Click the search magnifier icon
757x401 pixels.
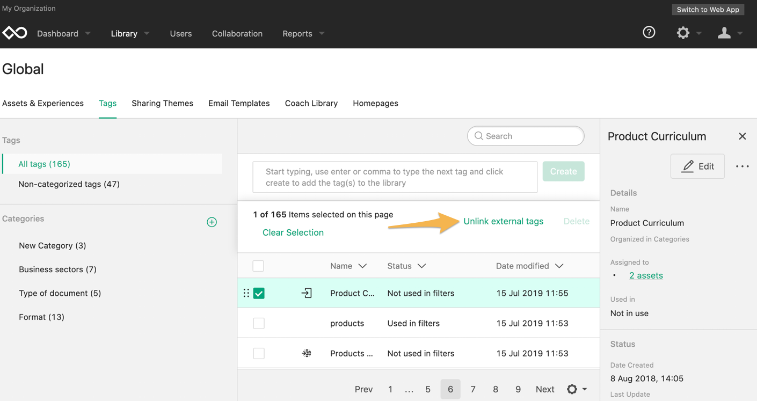pyautogui.click(x=479, y=136)
